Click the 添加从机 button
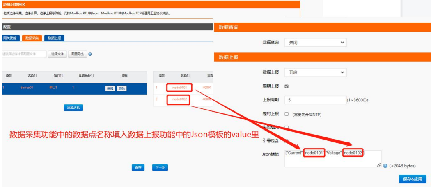The width and height of the screenshot is (431, 187). pos(73,108)
